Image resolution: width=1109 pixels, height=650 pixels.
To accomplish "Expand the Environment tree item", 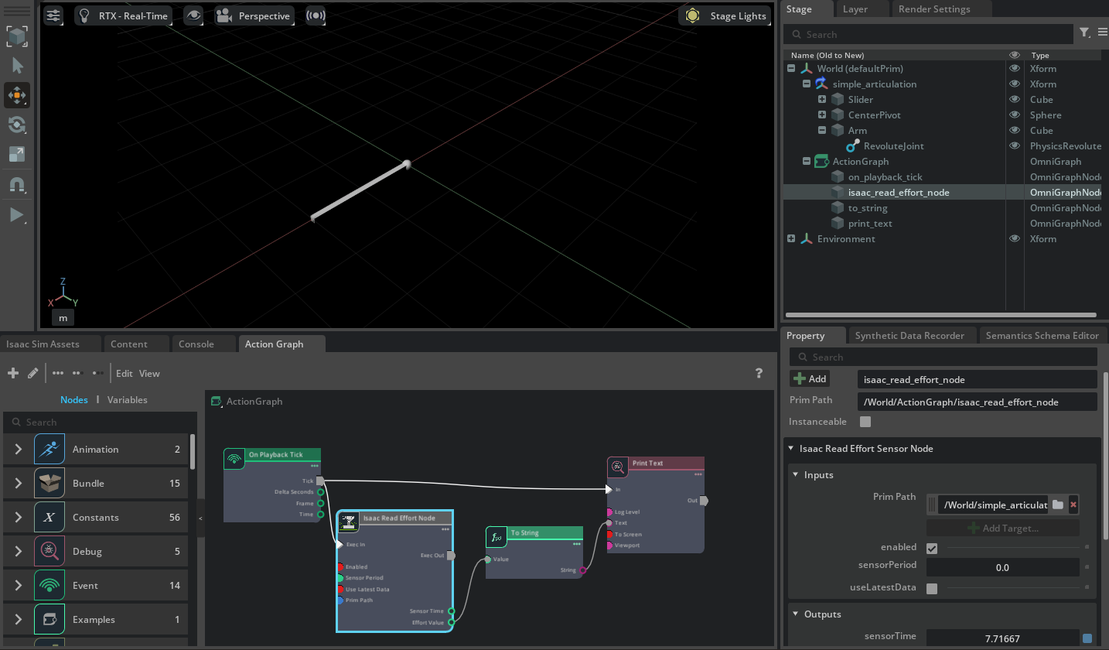I will (791, 239).
